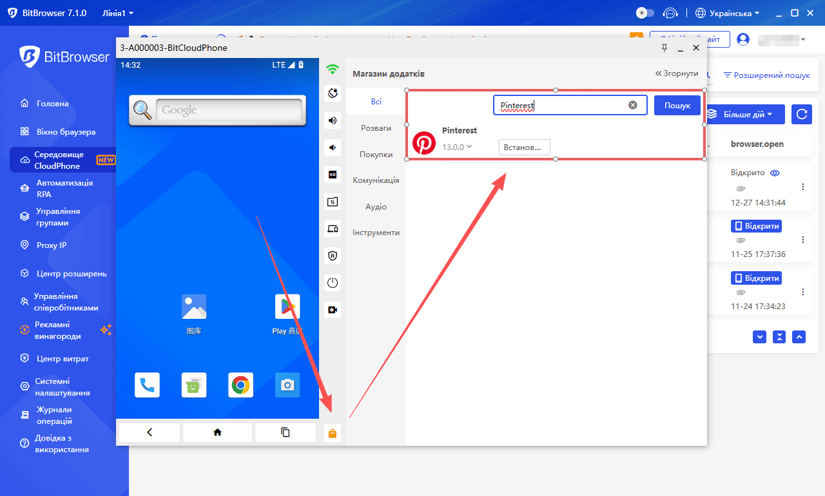Click the power button icon
Viewport: 825px width, 496px height.
333,283
